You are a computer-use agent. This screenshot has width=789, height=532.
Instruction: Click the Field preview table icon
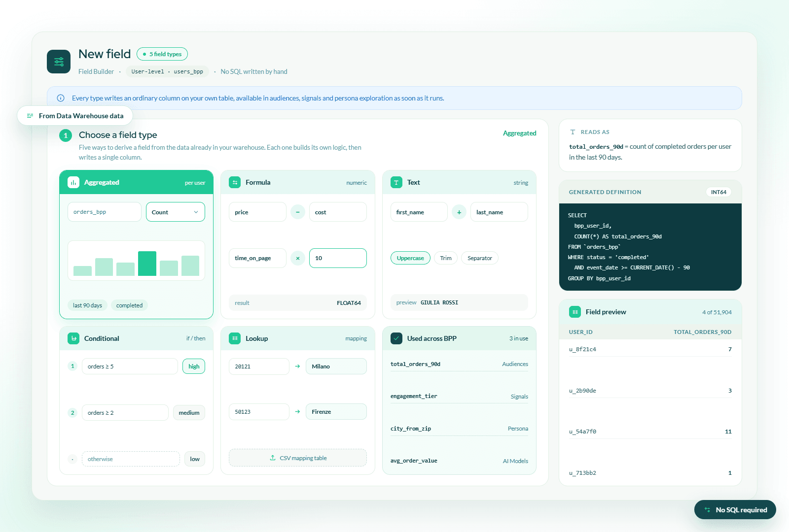click(575, 312)
